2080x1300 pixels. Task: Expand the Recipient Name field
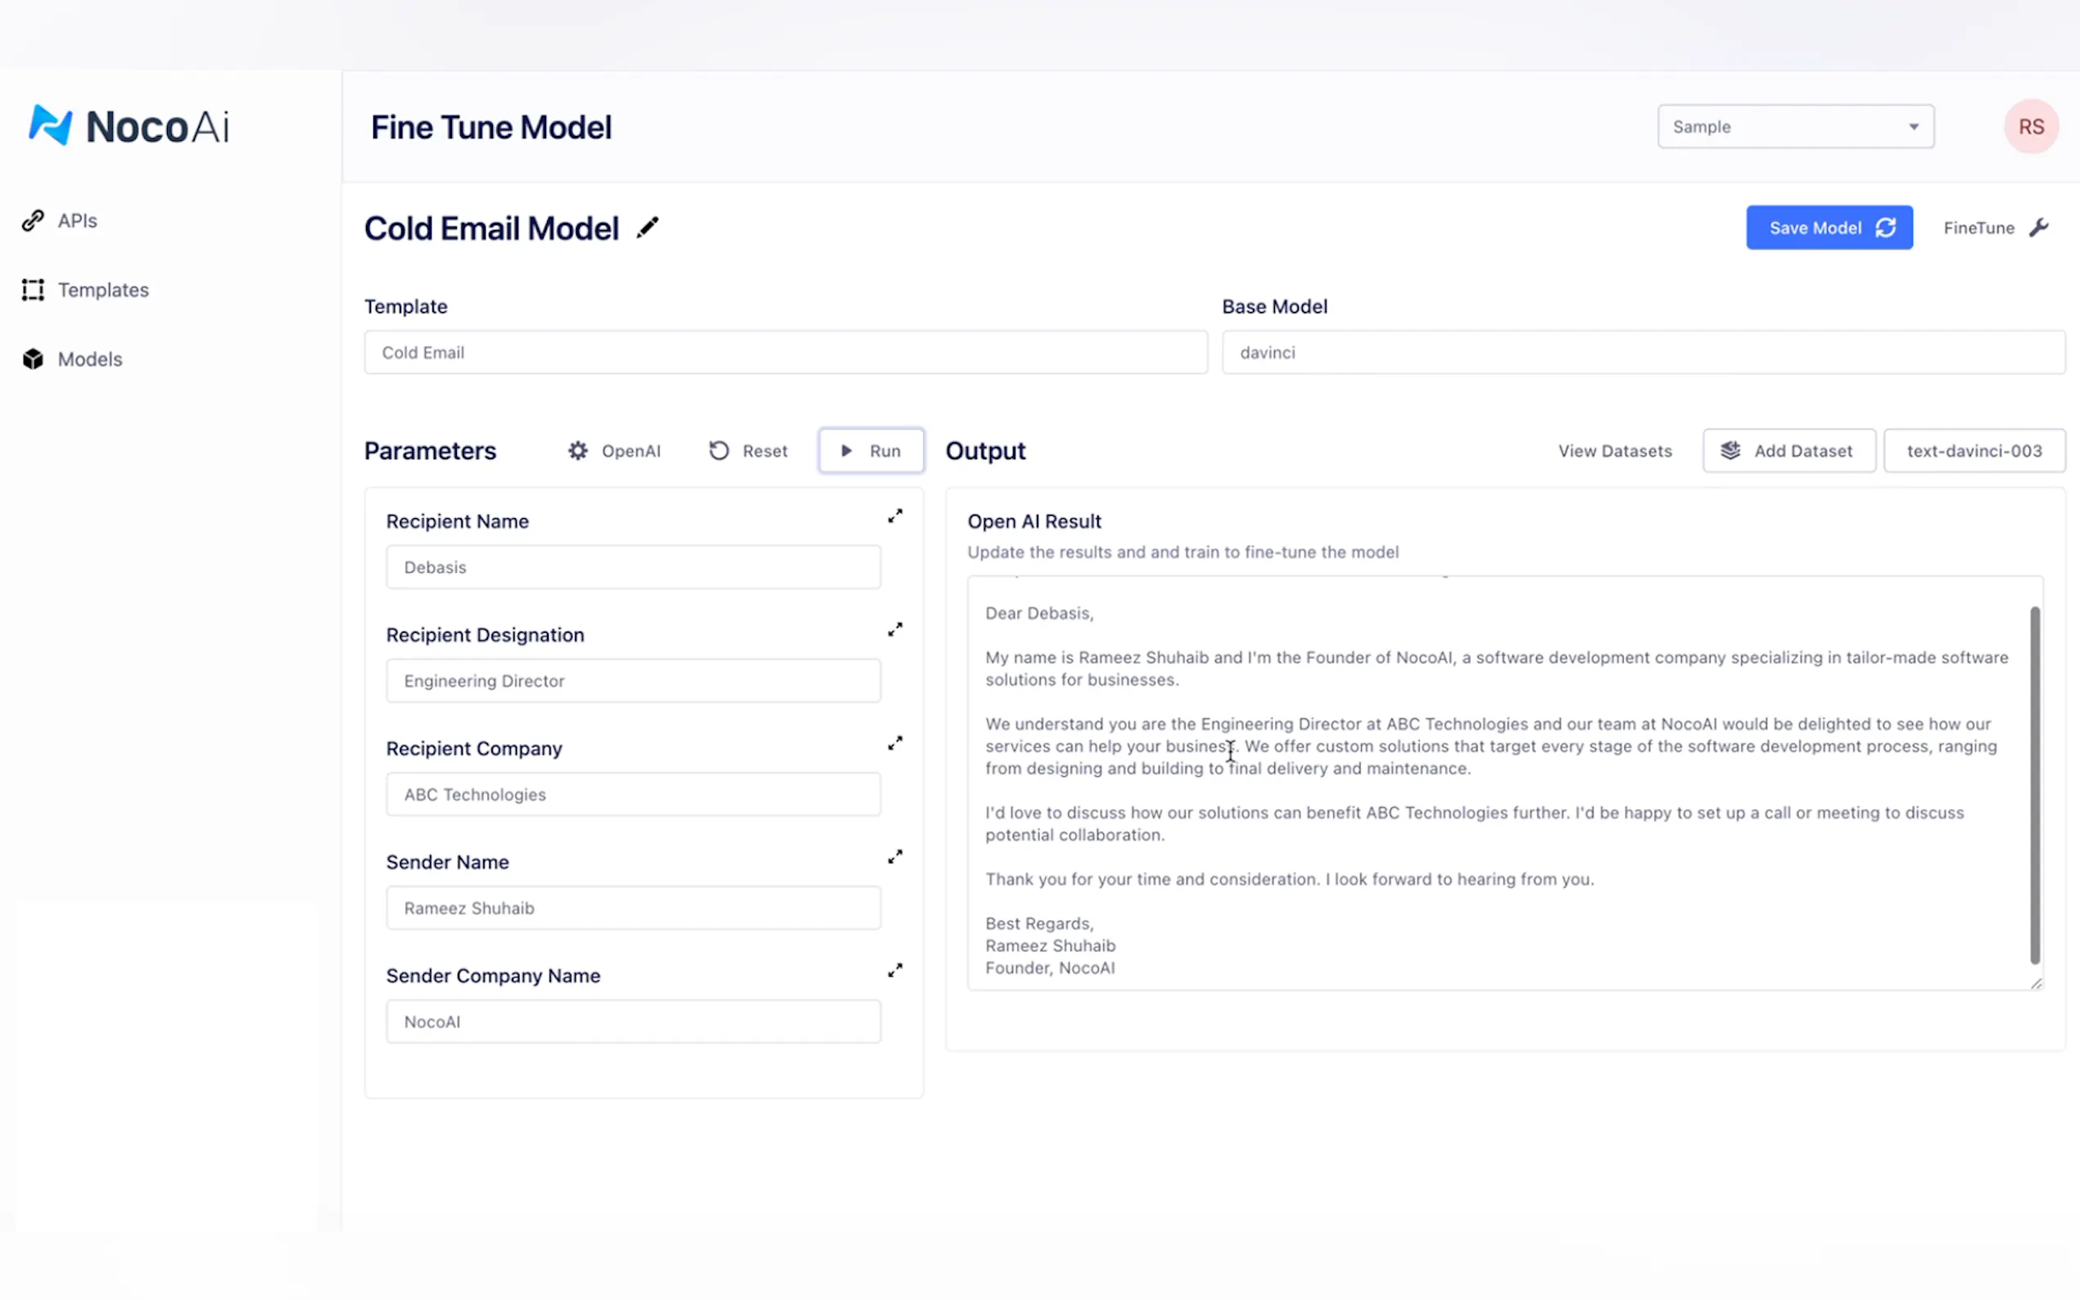click(895, 516)
